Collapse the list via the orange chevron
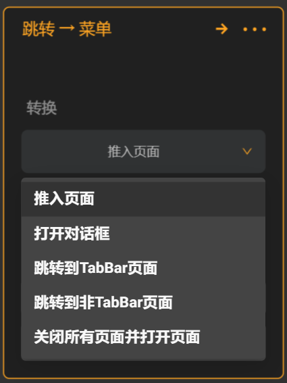This screenshot has width=287, height=383. point(247,151)
